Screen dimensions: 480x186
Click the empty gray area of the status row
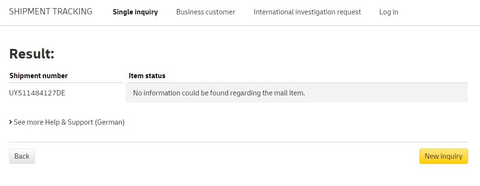tap(386, 93)
